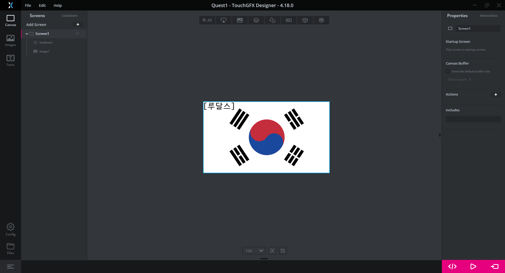
Task: Show All widgets category
Action: click(207, 20)
